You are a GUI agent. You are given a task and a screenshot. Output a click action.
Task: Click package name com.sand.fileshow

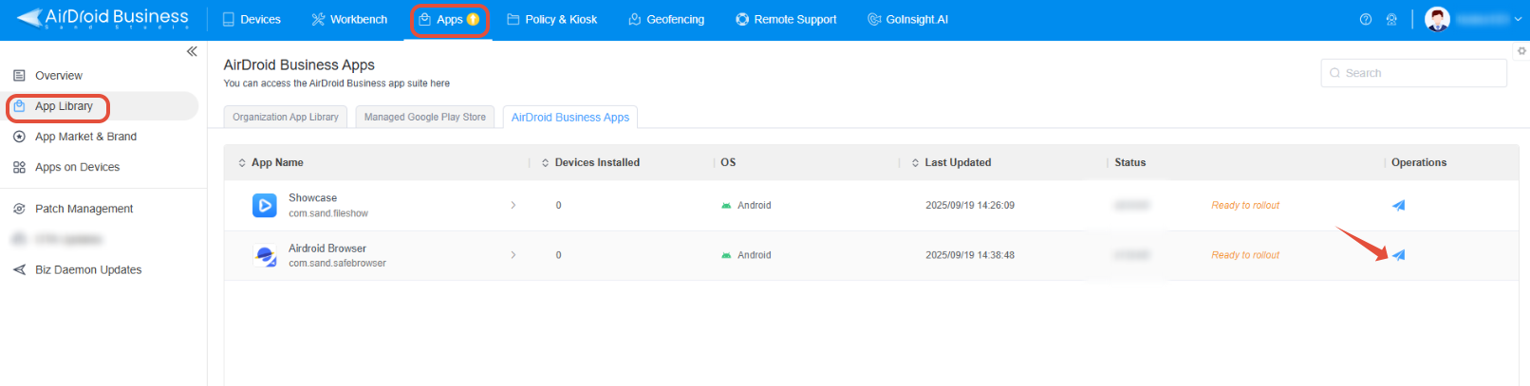point(328,213)
